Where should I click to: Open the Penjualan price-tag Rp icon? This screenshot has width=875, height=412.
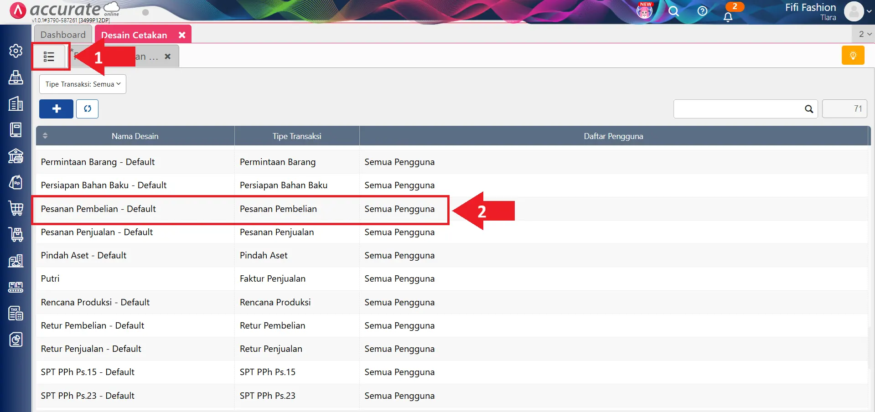point(16,182)
